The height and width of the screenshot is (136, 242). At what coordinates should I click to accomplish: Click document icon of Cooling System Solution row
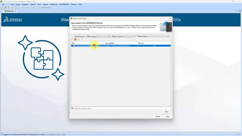pos(74,46)
